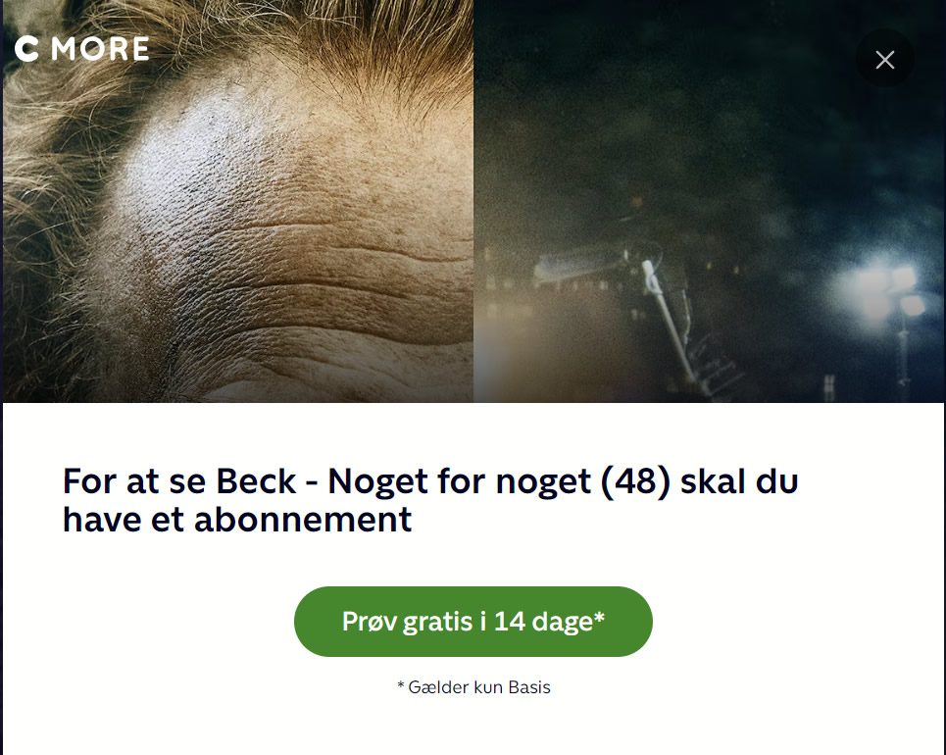946x755 pixels.
Task: Click the word 'abonnement' in heading
Action: click(x=303, y=520)
